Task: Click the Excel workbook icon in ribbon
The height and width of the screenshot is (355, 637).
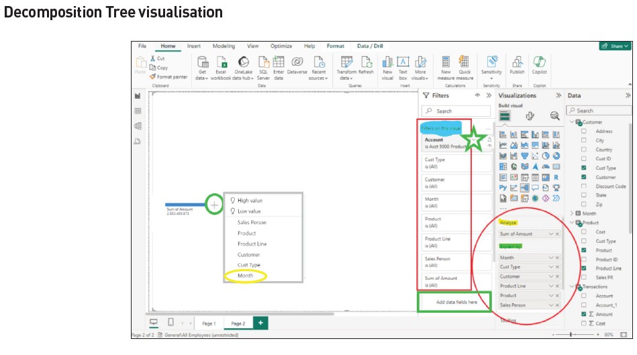Action: coord(220,62)
